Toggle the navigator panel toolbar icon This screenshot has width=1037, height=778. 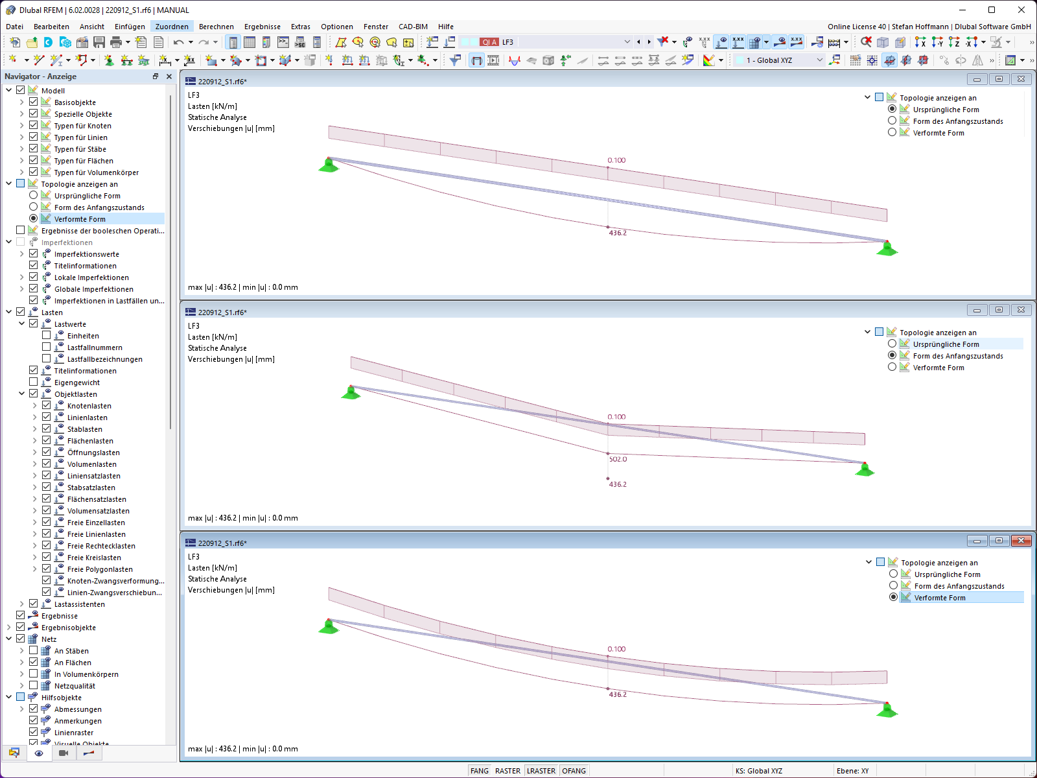point(233,42)
